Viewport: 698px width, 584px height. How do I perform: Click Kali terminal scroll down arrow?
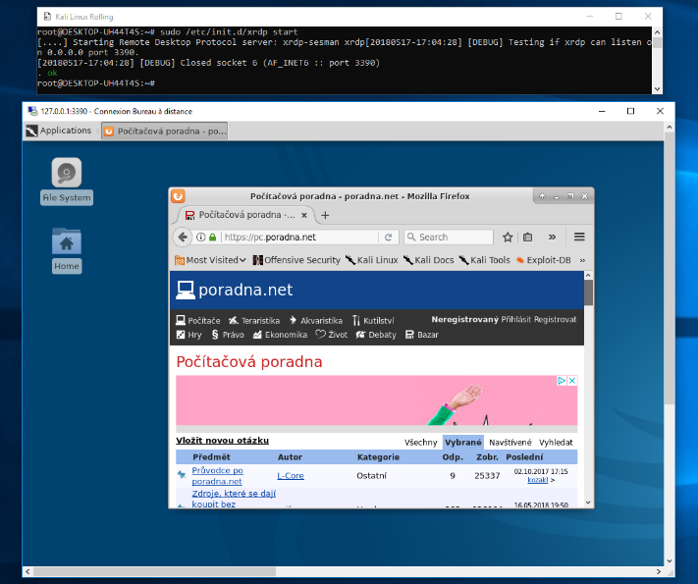[657, 89]
